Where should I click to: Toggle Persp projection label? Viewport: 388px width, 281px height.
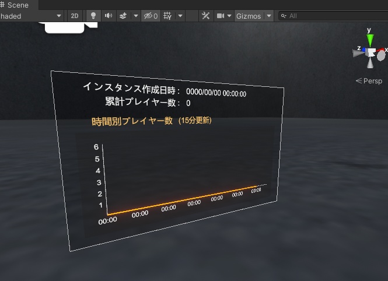(x=369, y=81)
